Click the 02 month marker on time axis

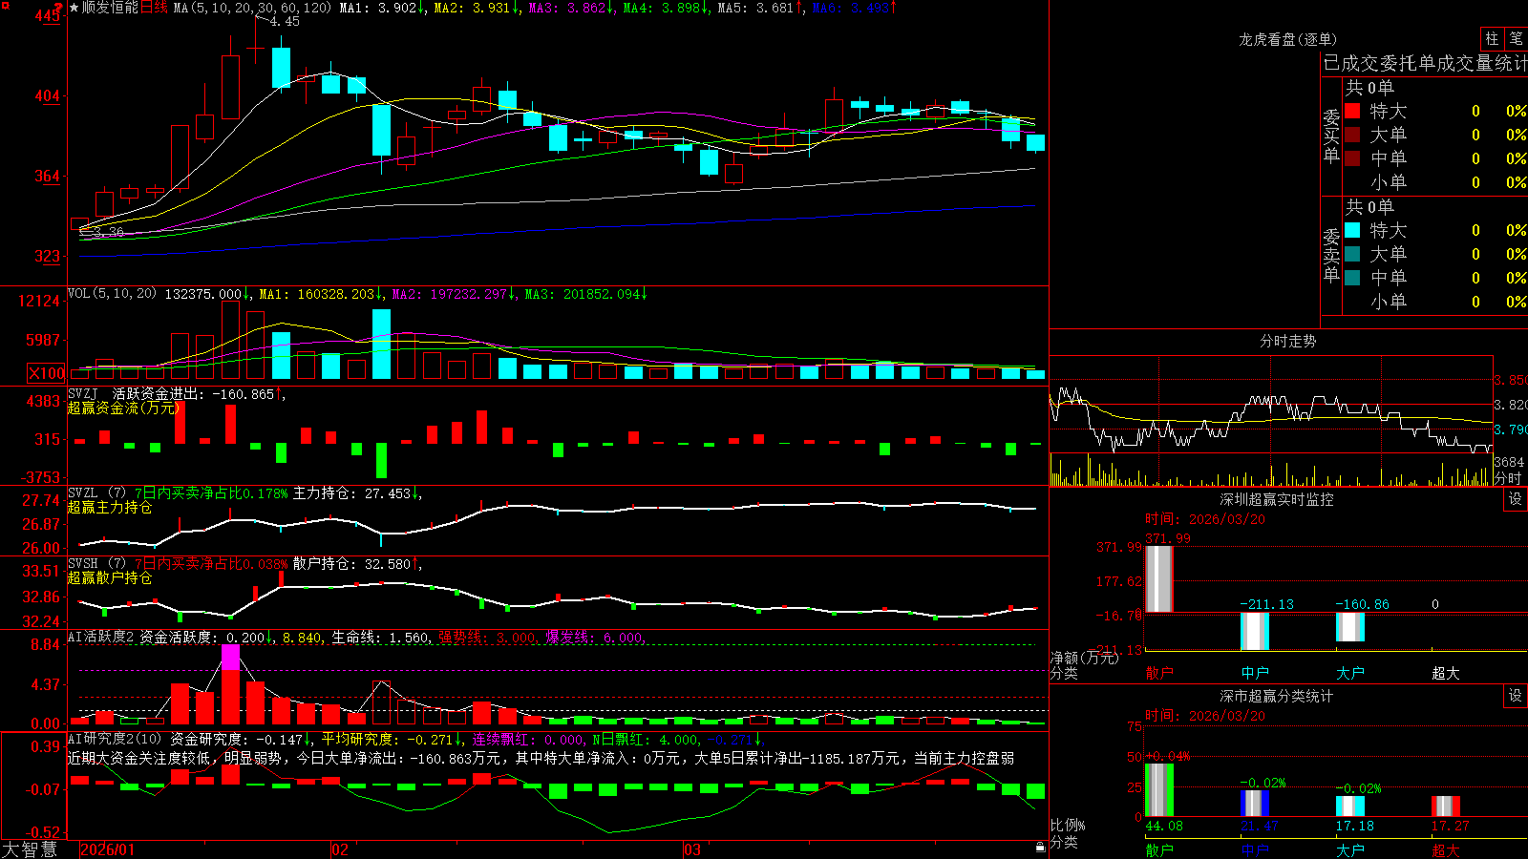click(x=340, y=849)
